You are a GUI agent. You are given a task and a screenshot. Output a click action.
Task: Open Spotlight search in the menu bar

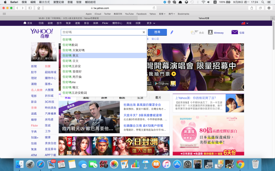pyautogui.click(x=262, y=2)
